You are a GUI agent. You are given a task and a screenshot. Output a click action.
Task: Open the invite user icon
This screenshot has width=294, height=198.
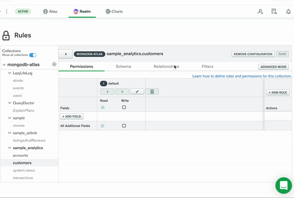[260, 12]
